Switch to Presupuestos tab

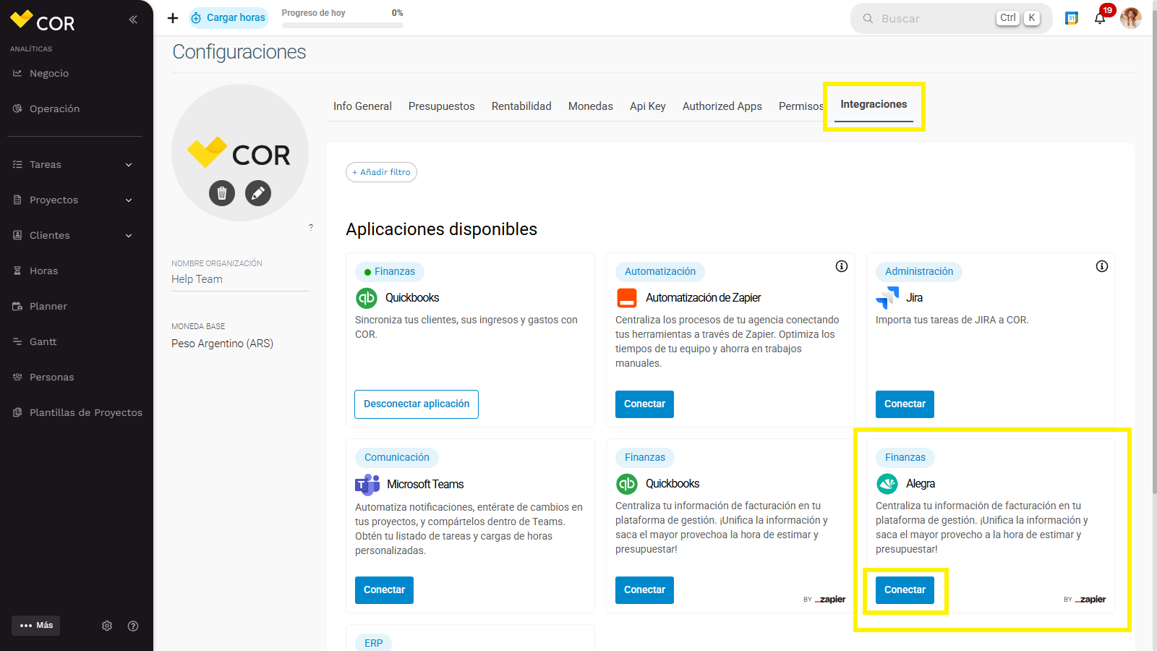click(442, 106)
